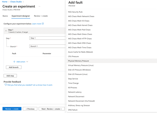This screenshot has width=157, height=113.
Task: Choose Arbitrary Stress-ng Stressor
Action: pos(112,105)
